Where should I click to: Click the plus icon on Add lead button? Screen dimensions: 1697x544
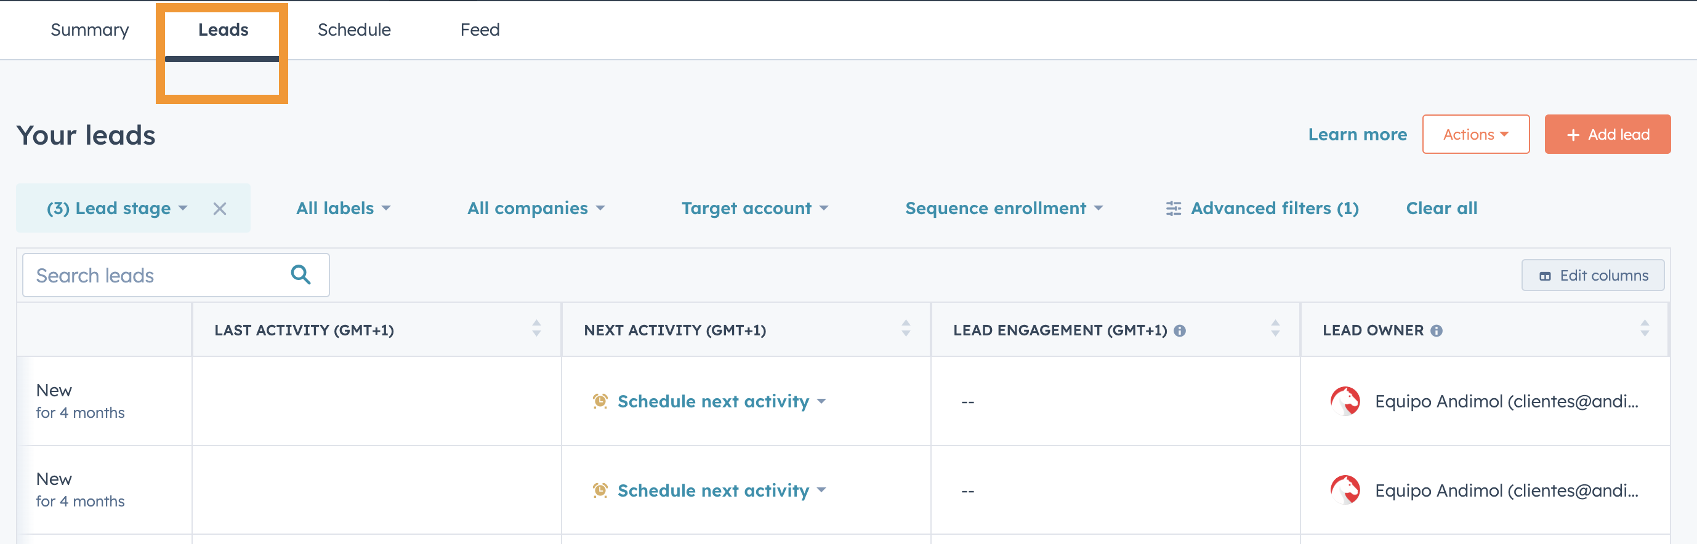pos(1574,134)
